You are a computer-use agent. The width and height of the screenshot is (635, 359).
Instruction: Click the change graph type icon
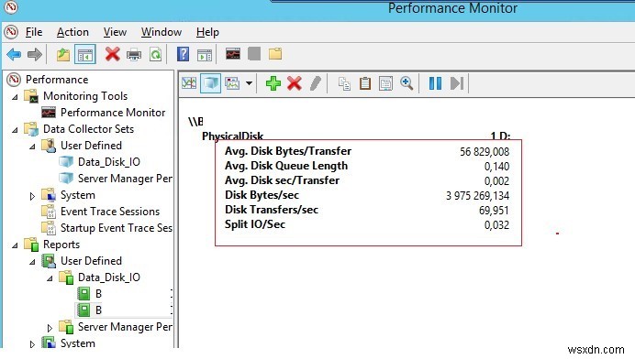click(x=232, y=83)
